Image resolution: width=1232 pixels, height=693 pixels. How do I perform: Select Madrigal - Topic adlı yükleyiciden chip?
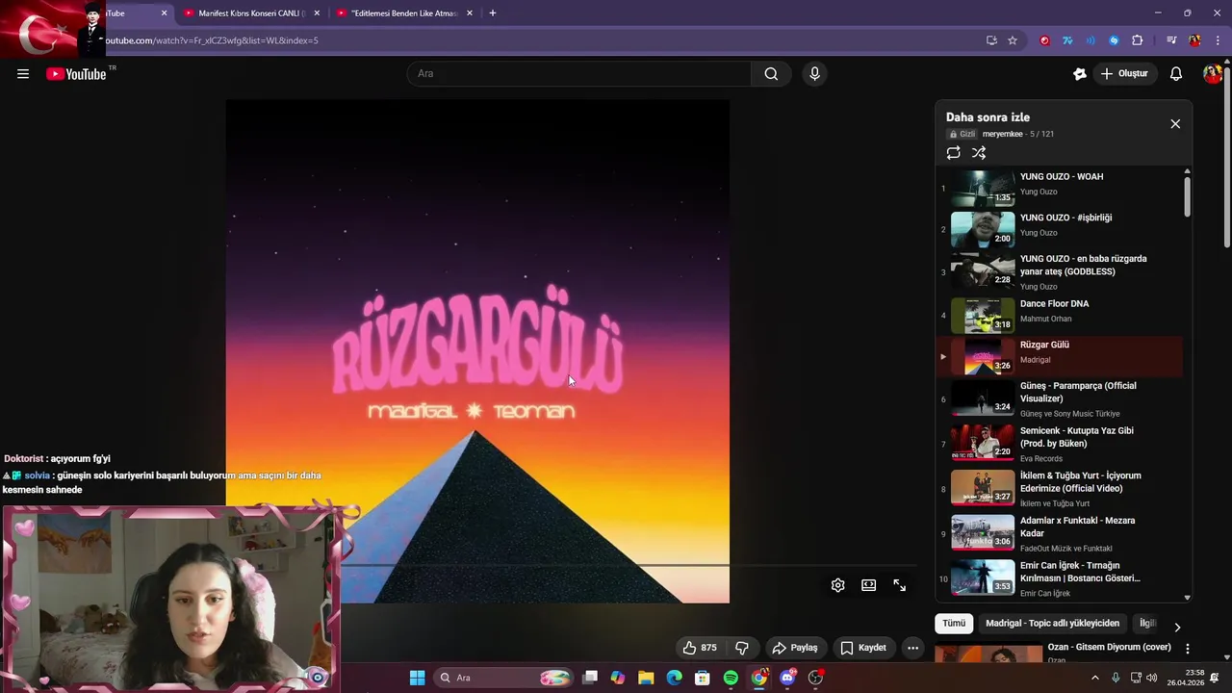coord(1052,624)
